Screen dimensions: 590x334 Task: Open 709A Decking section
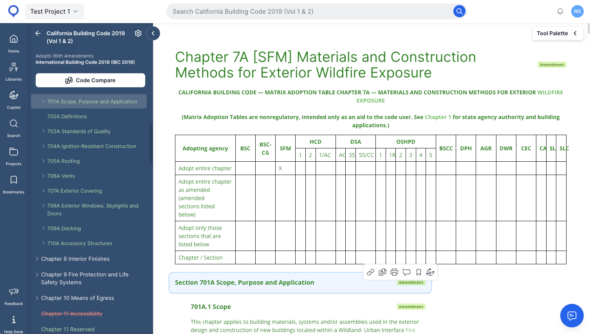point(64,228)
